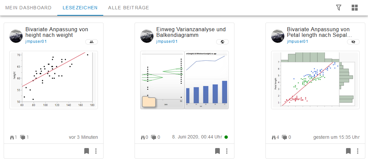
Task: Switch to Alle Beiträge tab
Action: point(129,8)
